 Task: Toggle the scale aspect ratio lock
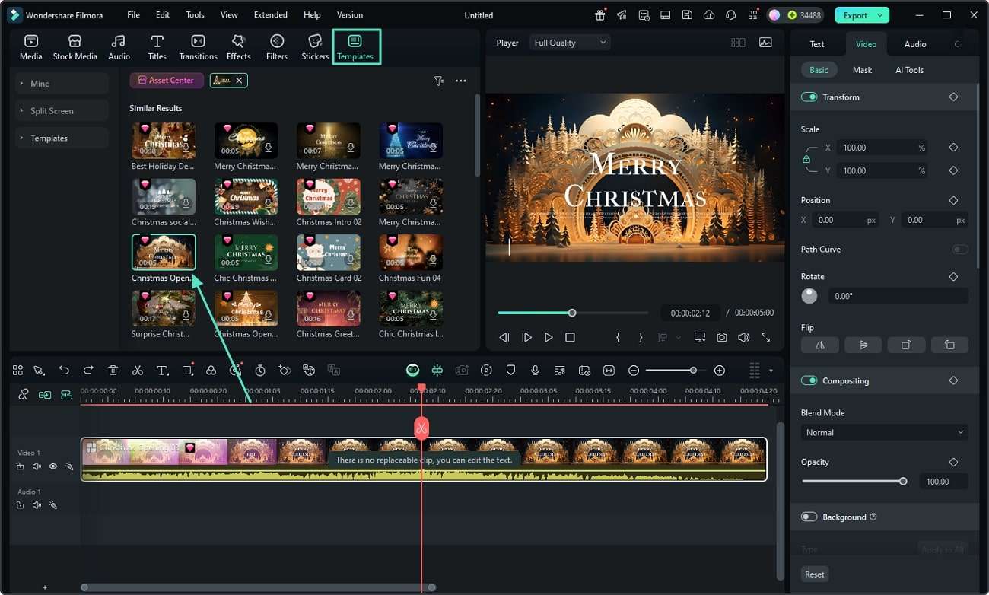pos(806,159)
